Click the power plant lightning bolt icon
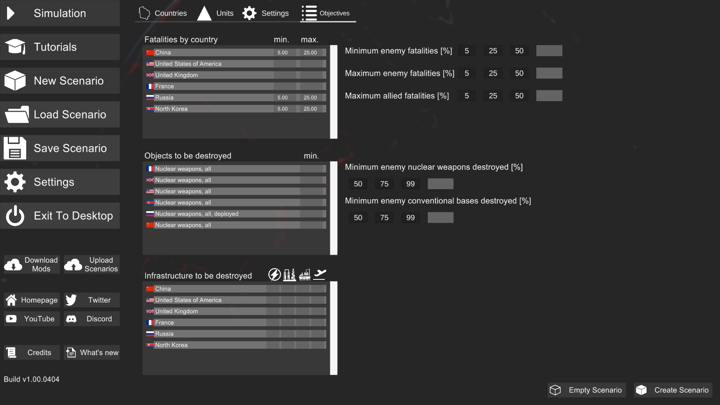The image size is (720, 405). (x=274, y=275)
